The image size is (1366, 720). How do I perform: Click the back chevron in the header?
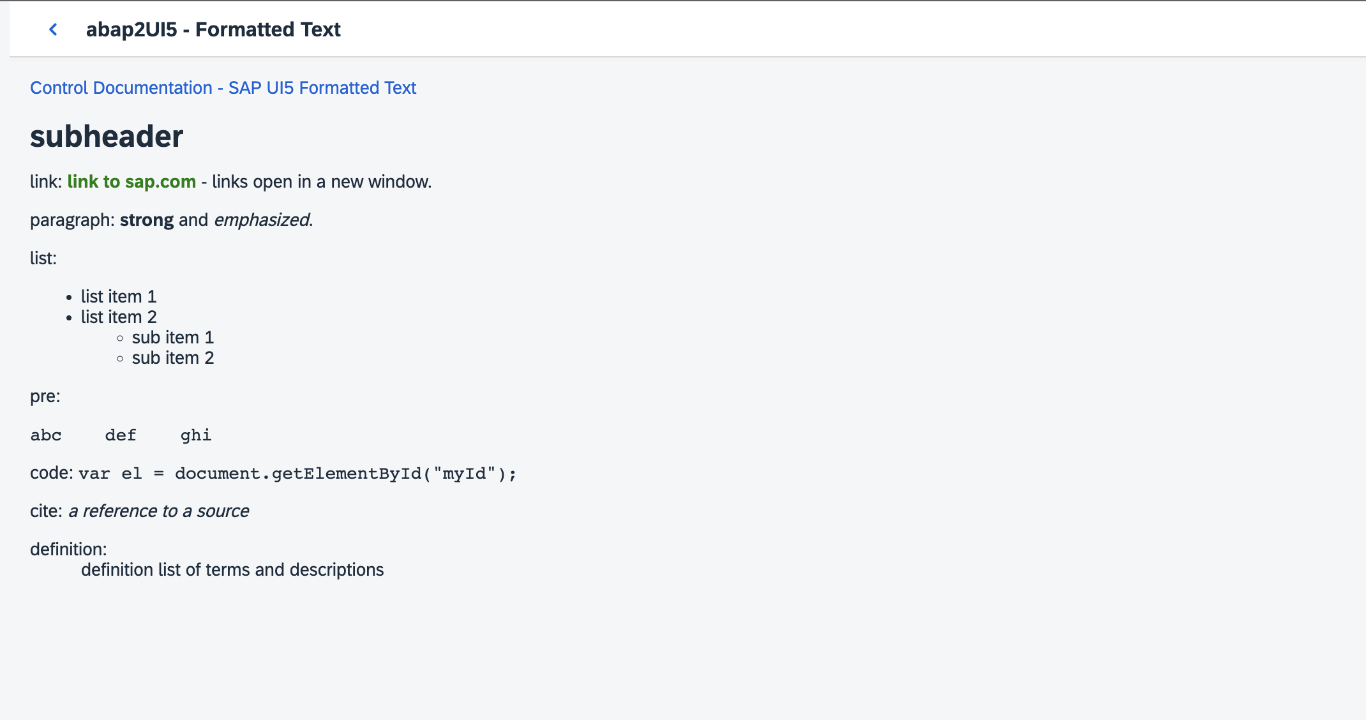click(x=53, y=29)
